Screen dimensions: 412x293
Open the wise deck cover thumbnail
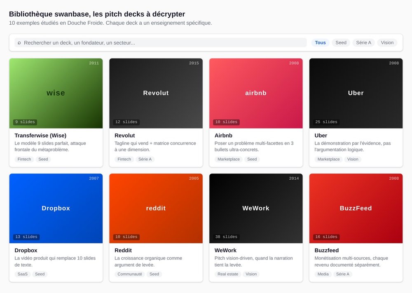click(56, 93)
